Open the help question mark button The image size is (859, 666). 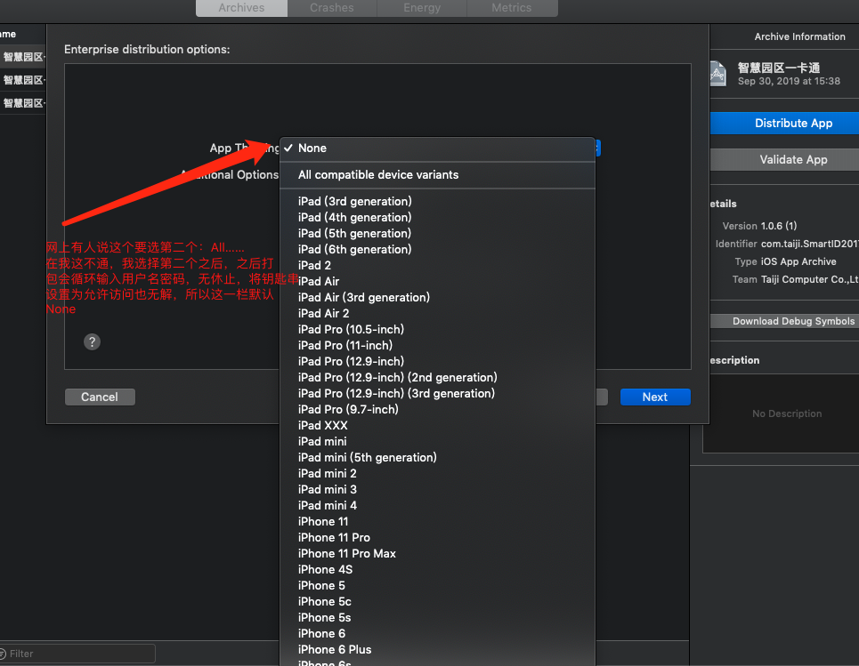(x=92, y=342)
